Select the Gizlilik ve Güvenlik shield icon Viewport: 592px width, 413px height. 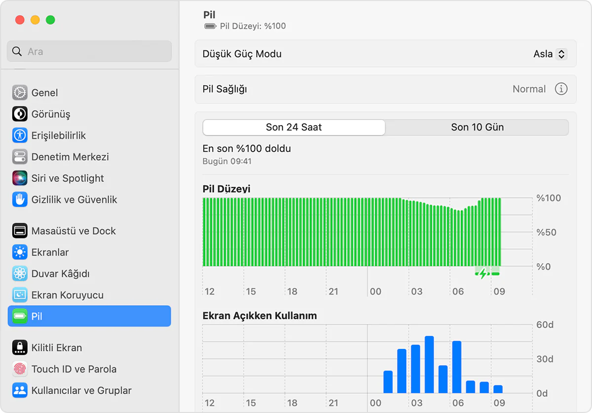(19, 200)
